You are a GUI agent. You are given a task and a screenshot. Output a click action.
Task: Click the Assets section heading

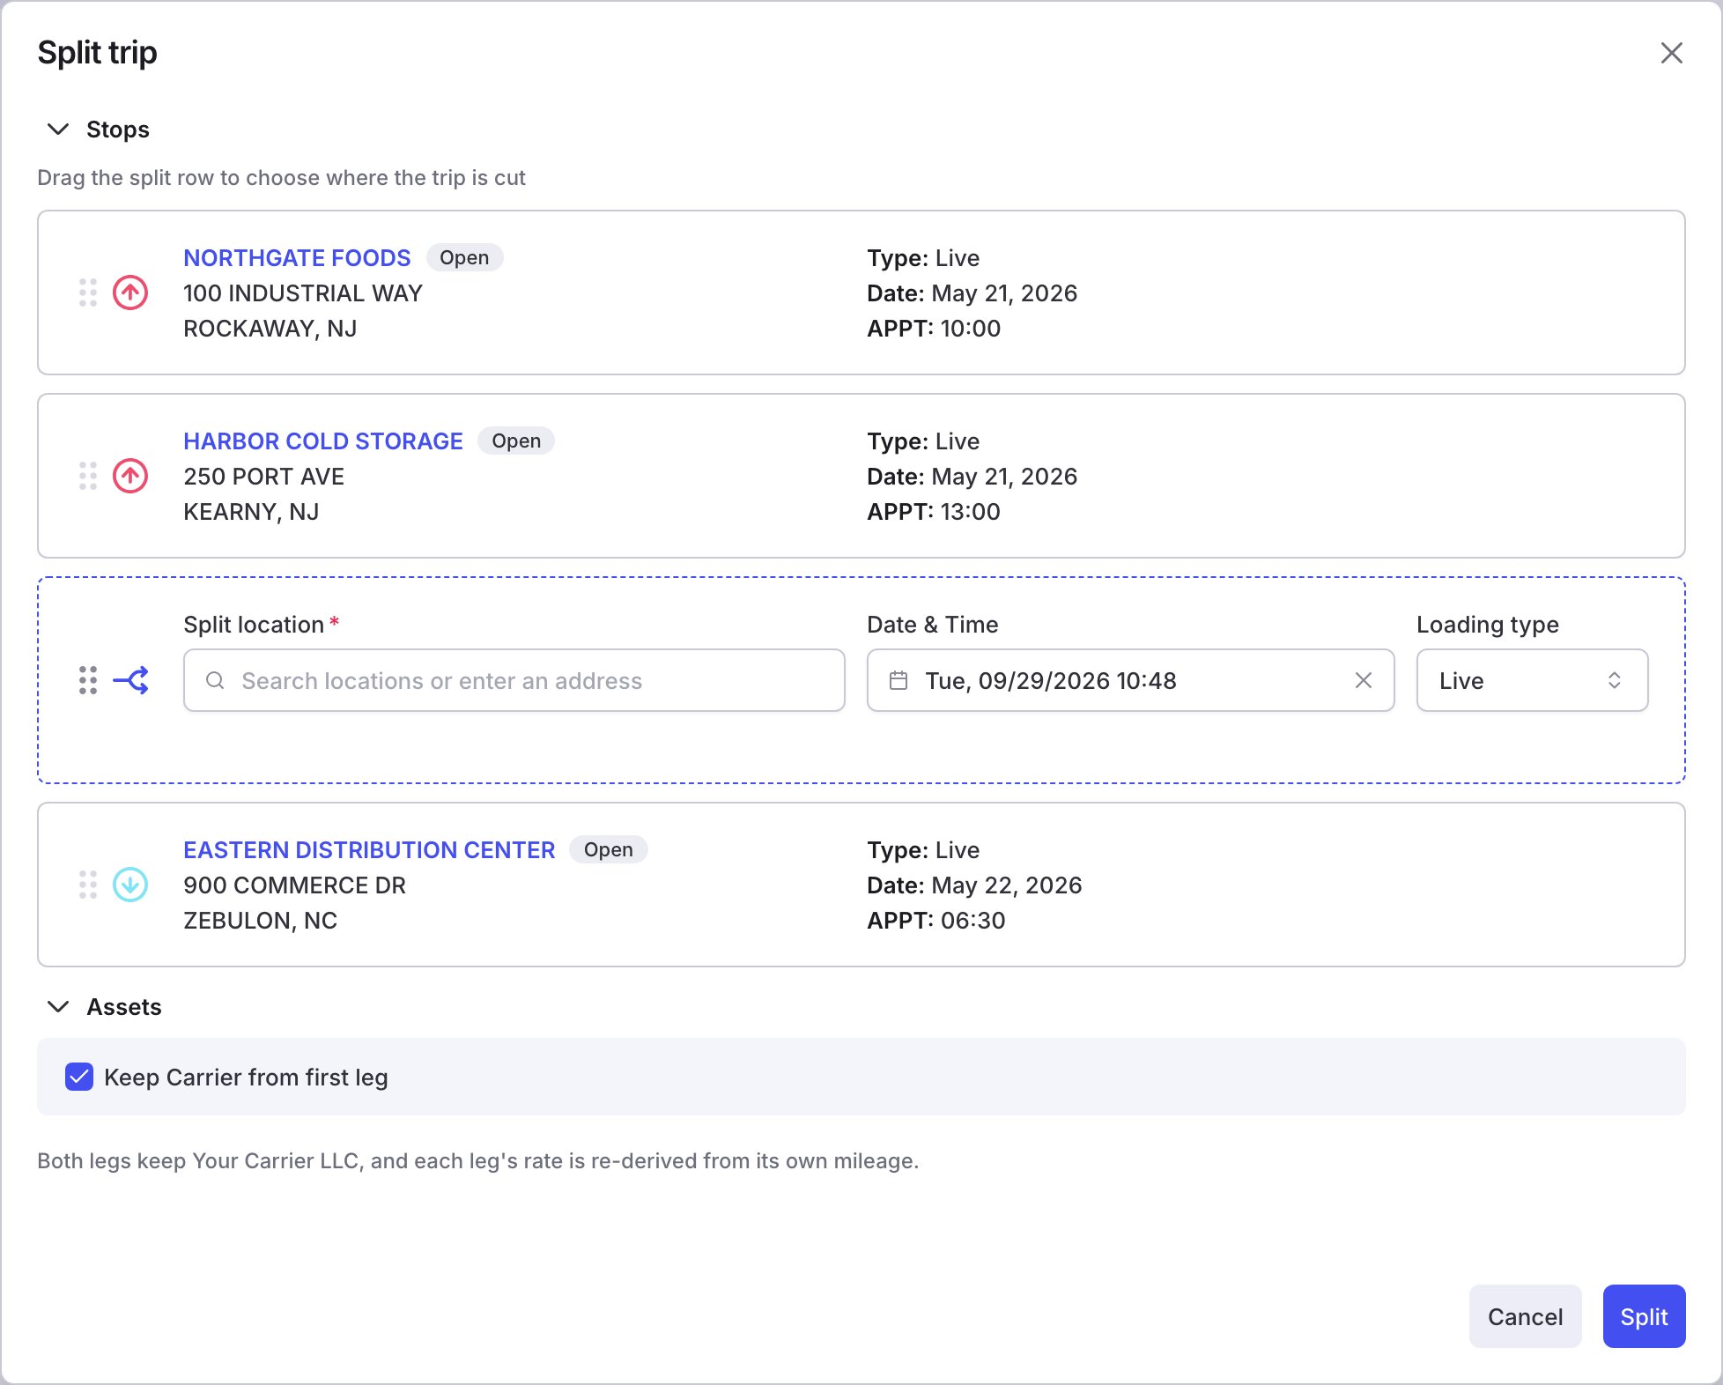(x=124, y=1007)
